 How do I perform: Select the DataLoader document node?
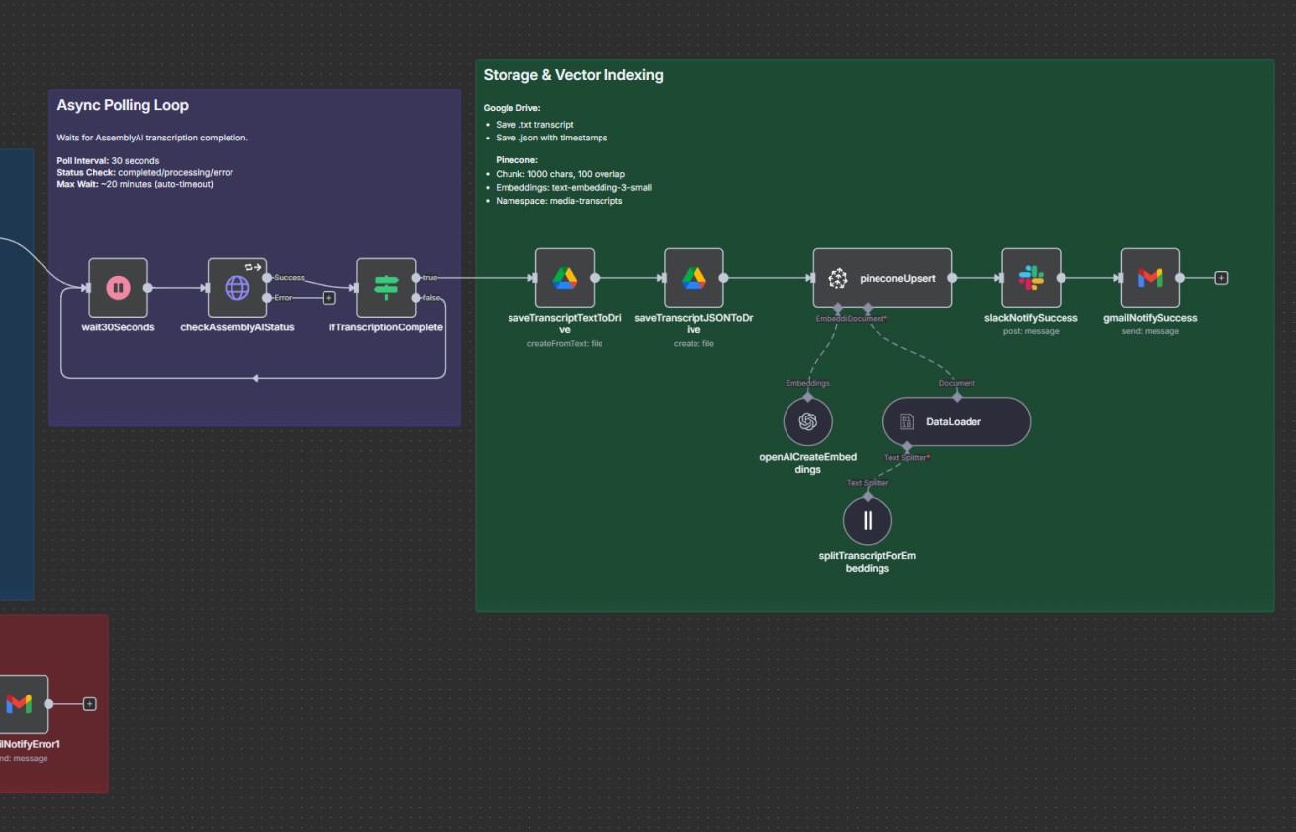coord(957,421)
